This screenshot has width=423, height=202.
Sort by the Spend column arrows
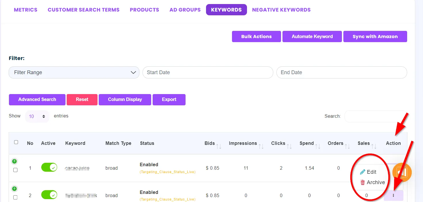tap(318, 146)
